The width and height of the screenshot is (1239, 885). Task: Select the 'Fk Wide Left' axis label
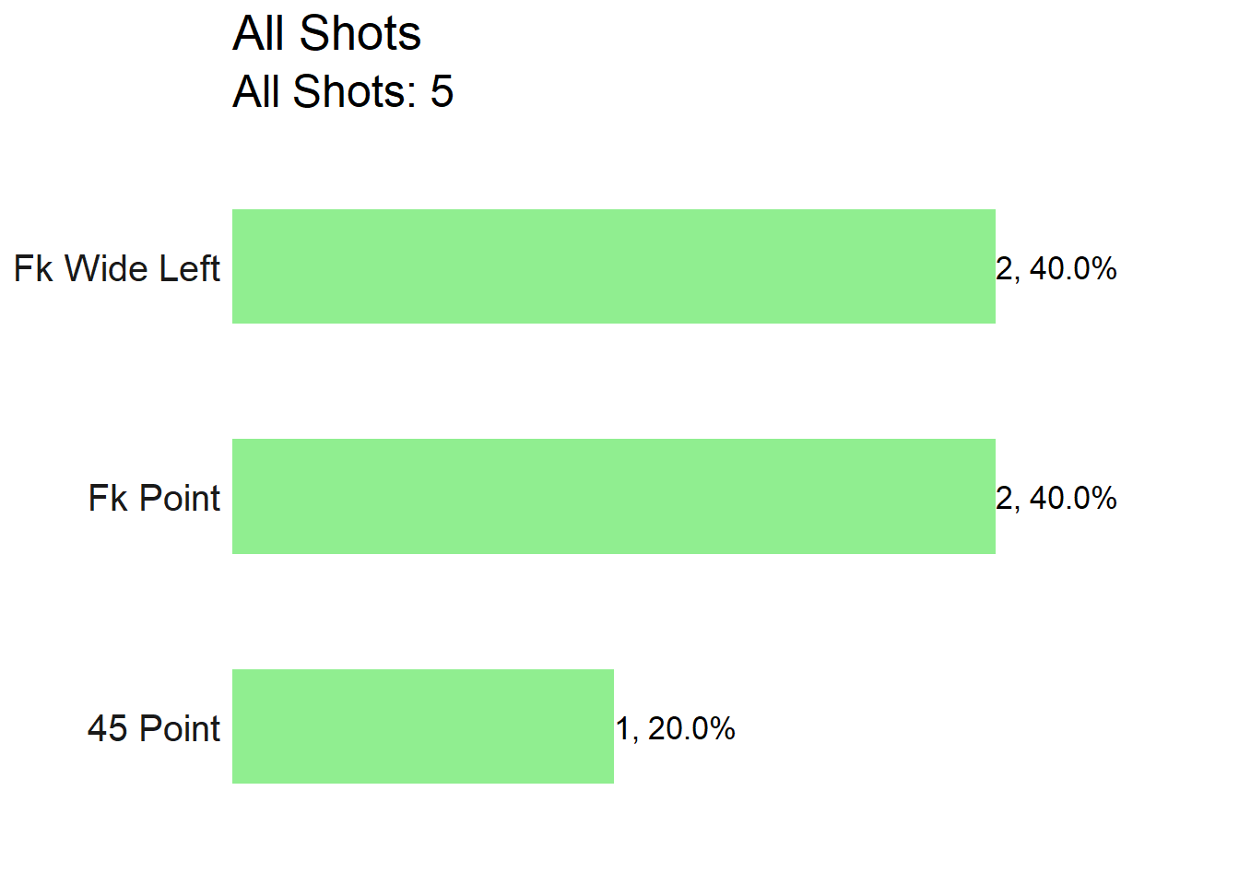coord(117,268)
